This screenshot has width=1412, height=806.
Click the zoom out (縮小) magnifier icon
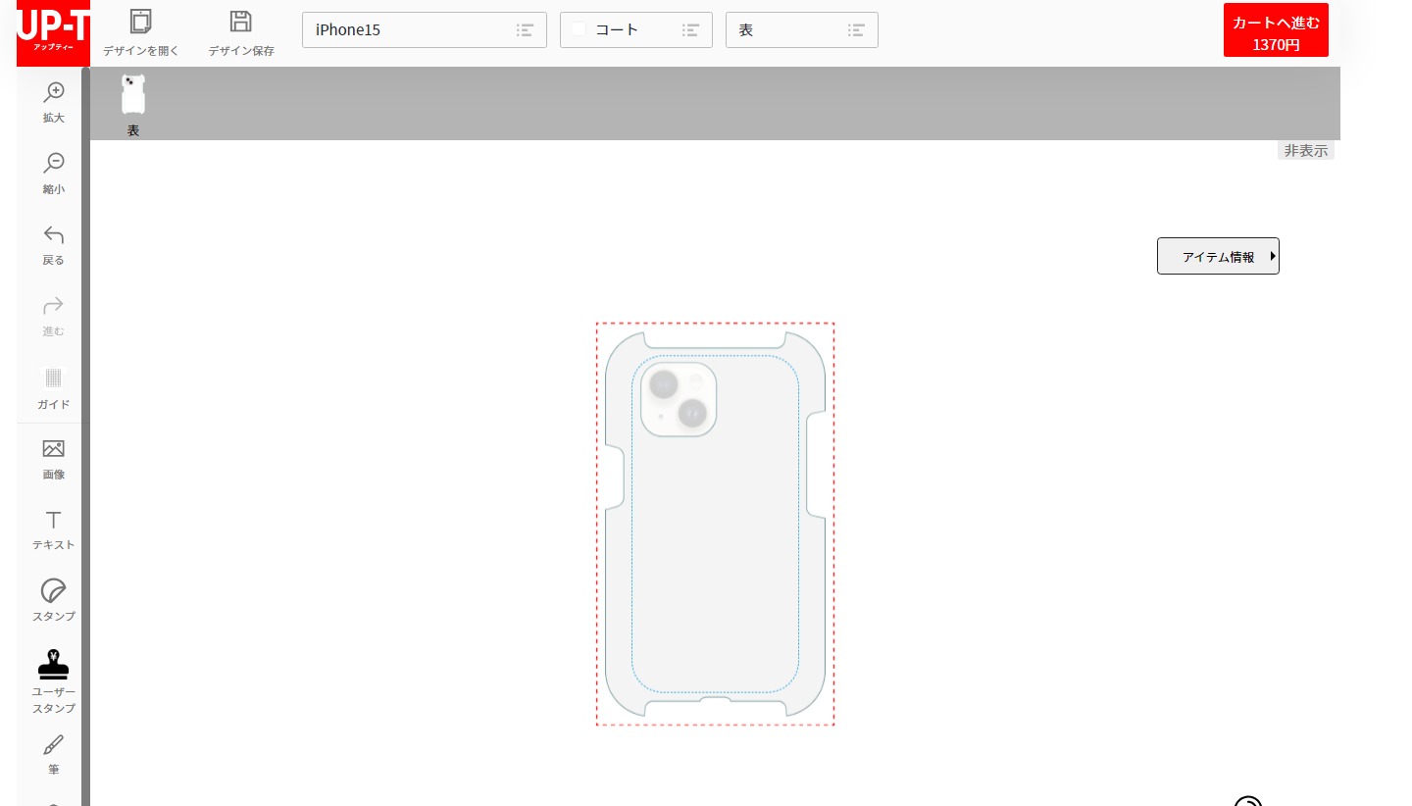(54, 163)
